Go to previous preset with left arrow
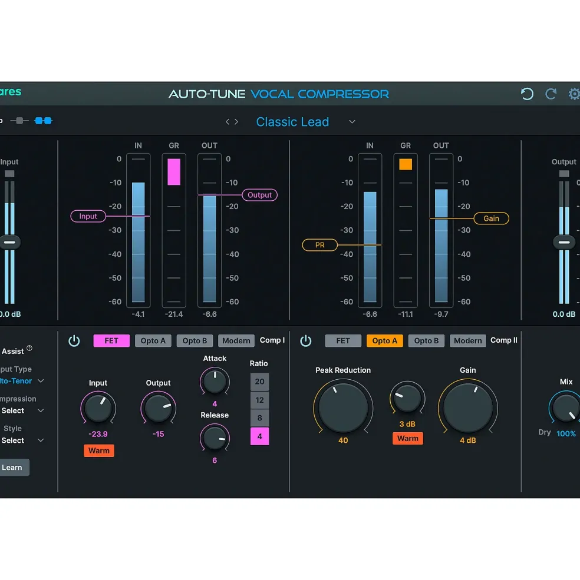 [x=228, y=122]
